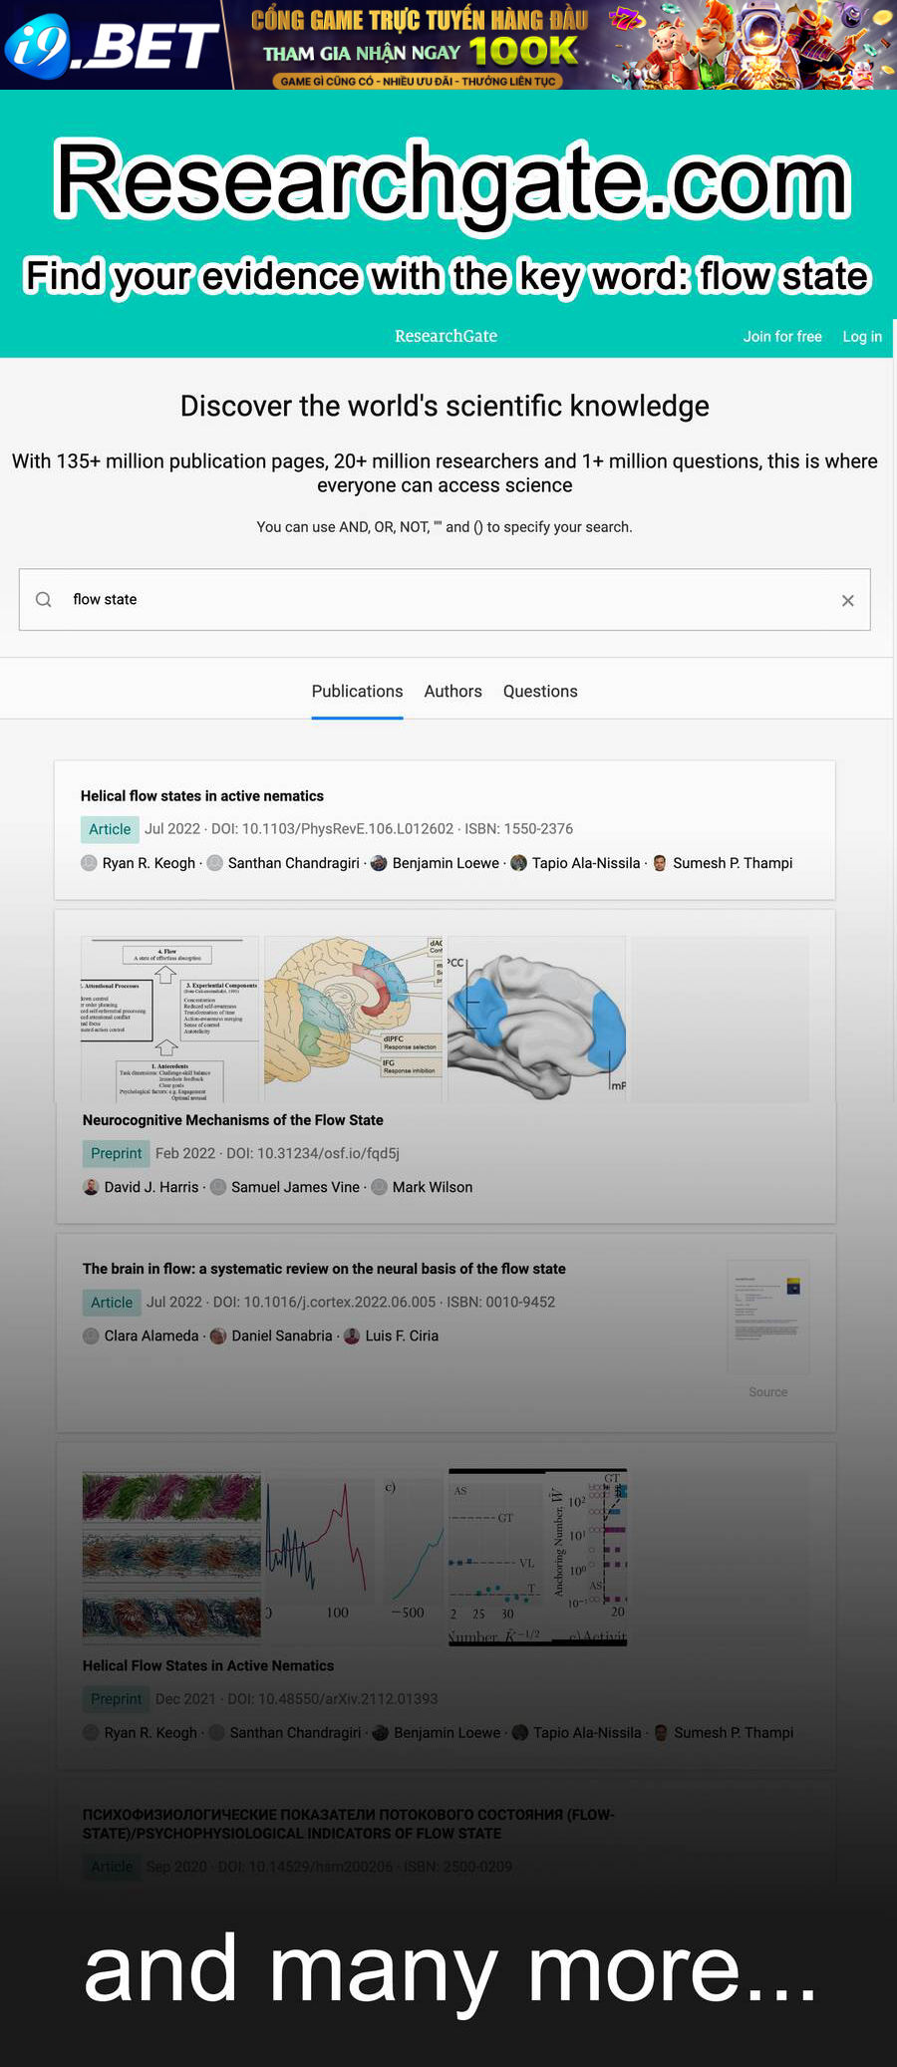Switch to the Questions tab

click(x=540, y=692)
